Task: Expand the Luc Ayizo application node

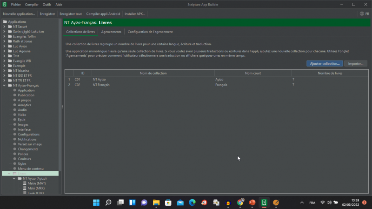Action: click(5, 46)
